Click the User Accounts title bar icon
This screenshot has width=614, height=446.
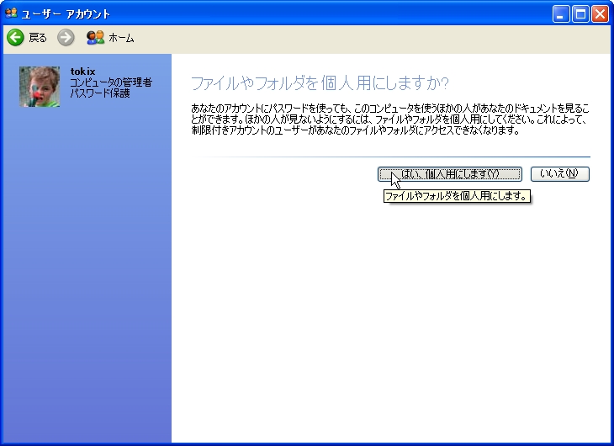pyautogui.click(x=11, y=13)
